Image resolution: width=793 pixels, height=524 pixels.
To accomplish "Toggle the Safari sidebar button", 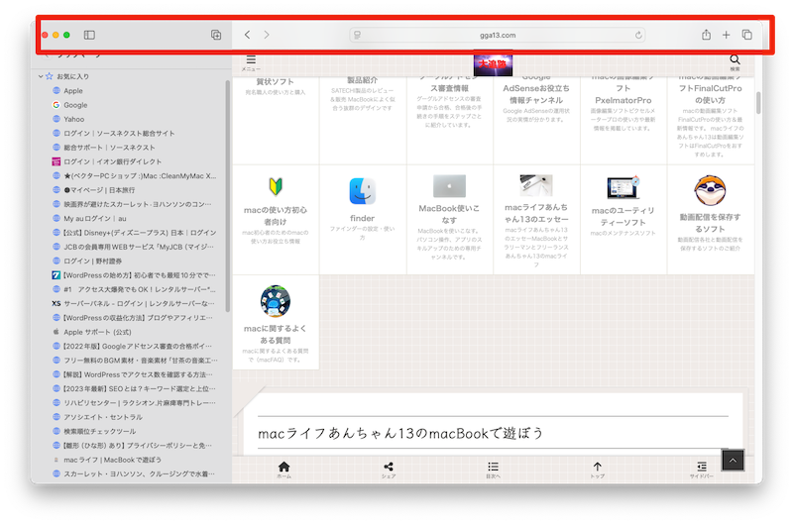I will tap(89, 35).
